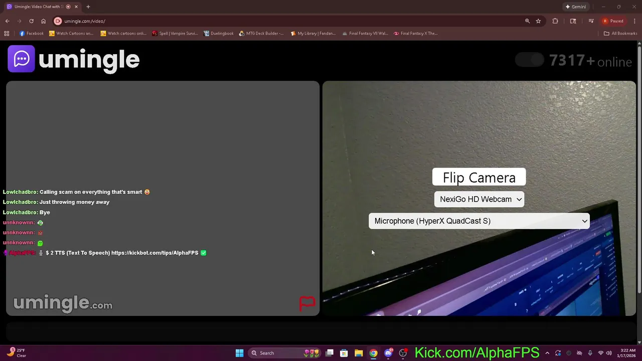642x361 pixels.
Task: Open the Wi-Fi network tray icon
Action: [x=600, y=353]
